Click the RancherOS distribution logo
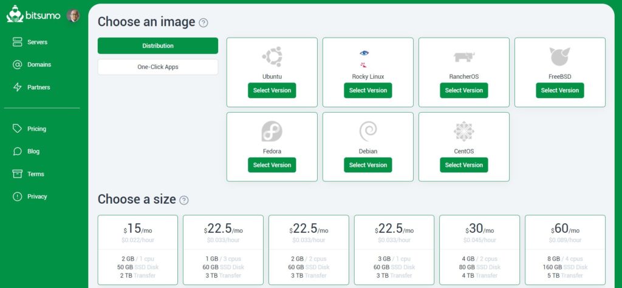Viewport: 622px width, 288px height. [464, 56]
